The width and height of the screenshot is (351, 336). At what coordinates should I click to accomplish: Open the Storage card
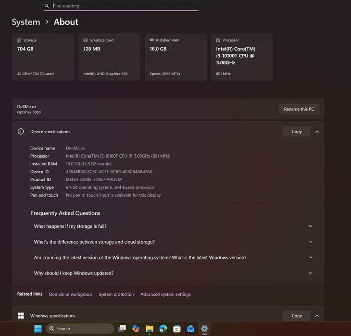[x=43, y=57]
